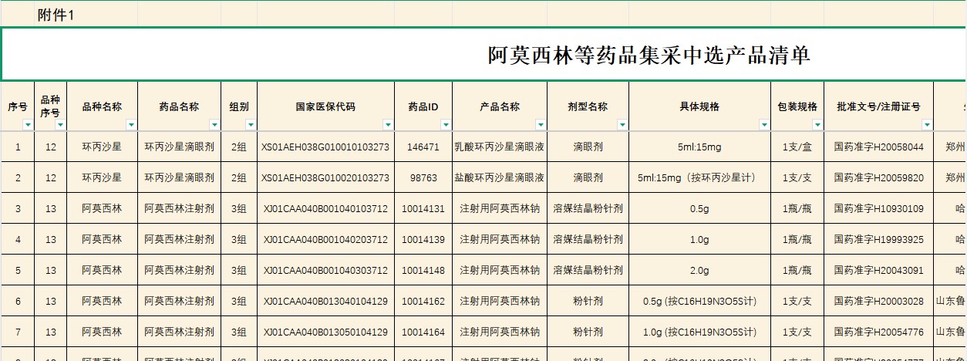The image size is (967, 361).
Task: Click the 产品名称 column filter button
Action: (x=541, y=125)
